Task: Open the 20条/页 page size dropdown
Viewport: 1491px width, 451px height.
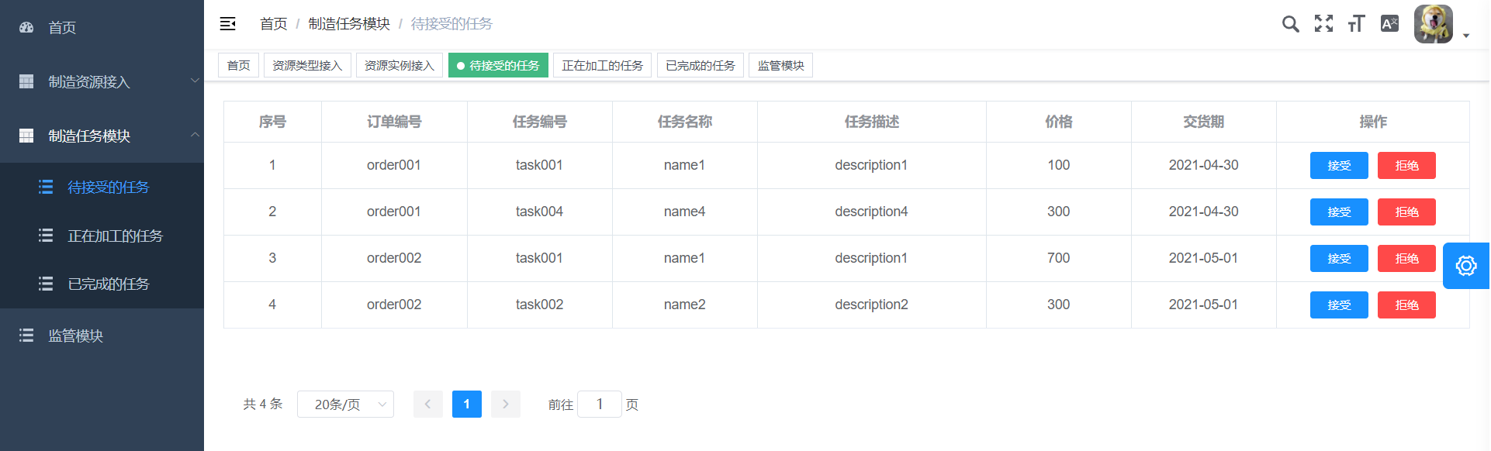Action: 345,405
